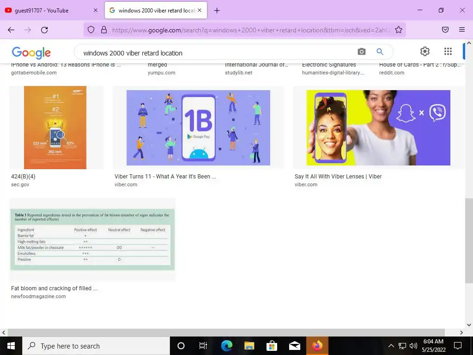Open a new tab with plus button

point(217,11)
